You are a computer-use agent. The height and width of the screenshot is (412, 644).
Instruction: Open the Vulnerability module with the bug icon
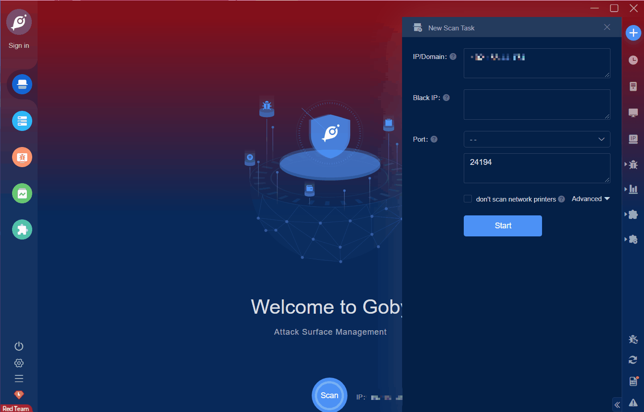click(22, 157)
